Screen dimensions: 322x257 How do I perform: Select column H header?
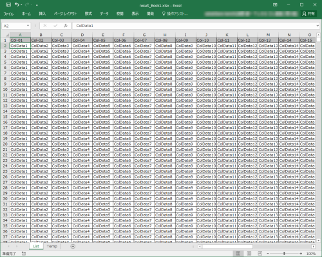(x=165, y=35)
